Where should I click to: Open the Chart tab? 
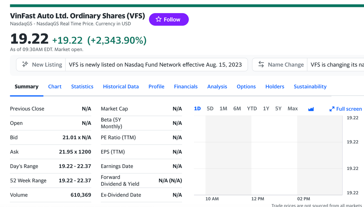[x=55, y=86]
